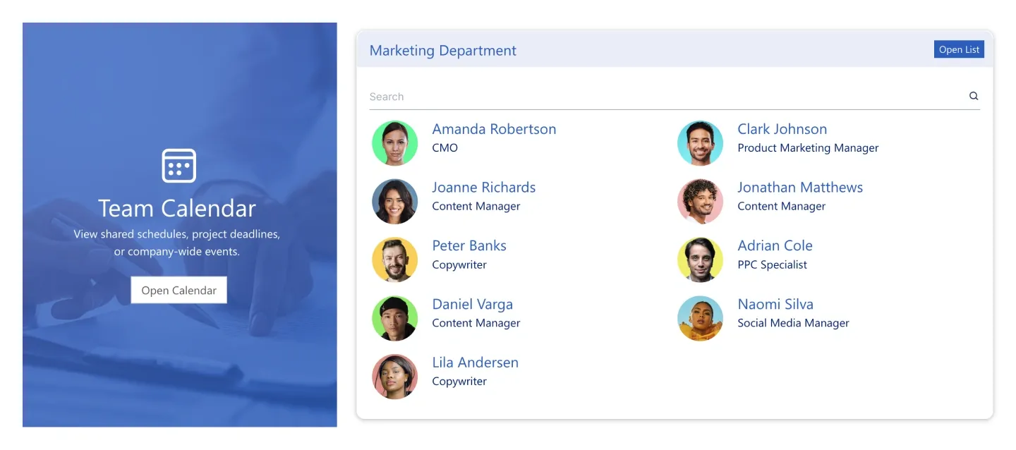Open Adrian Cole's profile link
The width and height of the screenshot is (1016, 450).
pyautogui.click(x=775, y=245)
